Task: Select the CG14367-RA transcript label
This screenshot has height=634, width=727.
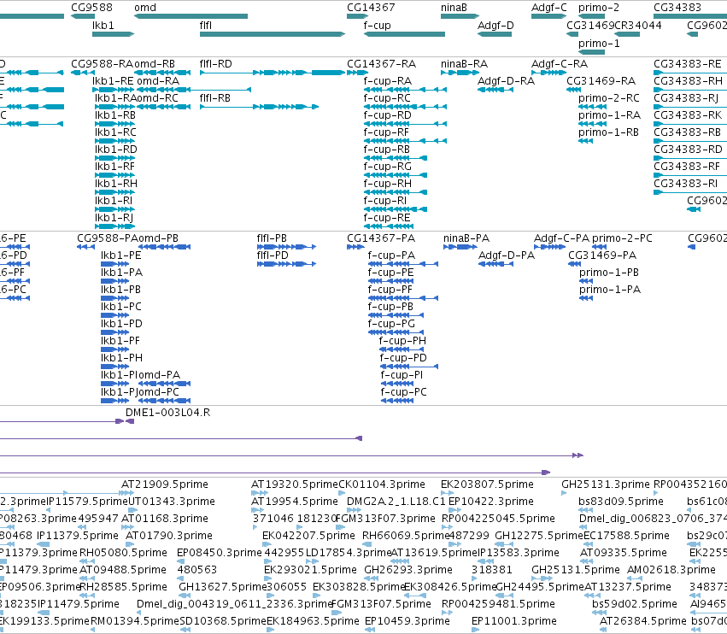Action: tap(381, 63)
